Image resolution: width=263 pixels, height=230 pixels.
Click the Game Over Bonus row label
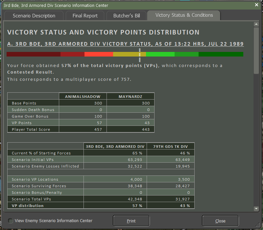coord(30,116)
